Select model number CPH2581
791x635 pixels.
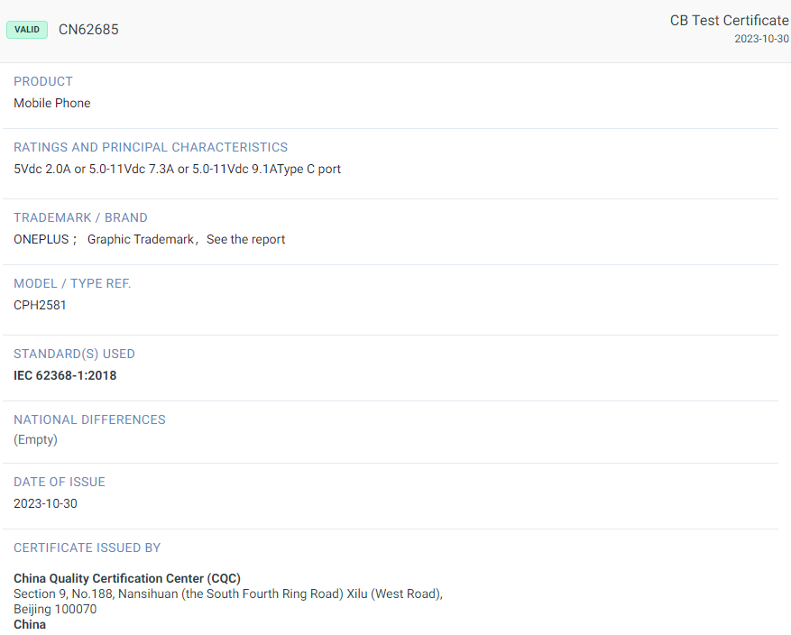pyautogui.click(x=40, y=305)
